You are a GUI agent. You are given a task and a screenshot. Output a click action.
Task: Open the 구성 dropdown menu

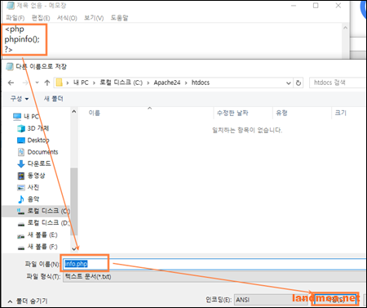[x=20, y=98]
